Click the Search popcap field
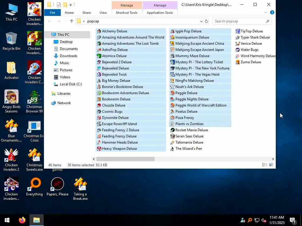The image size is (302, 226). (x=242, y=21)
